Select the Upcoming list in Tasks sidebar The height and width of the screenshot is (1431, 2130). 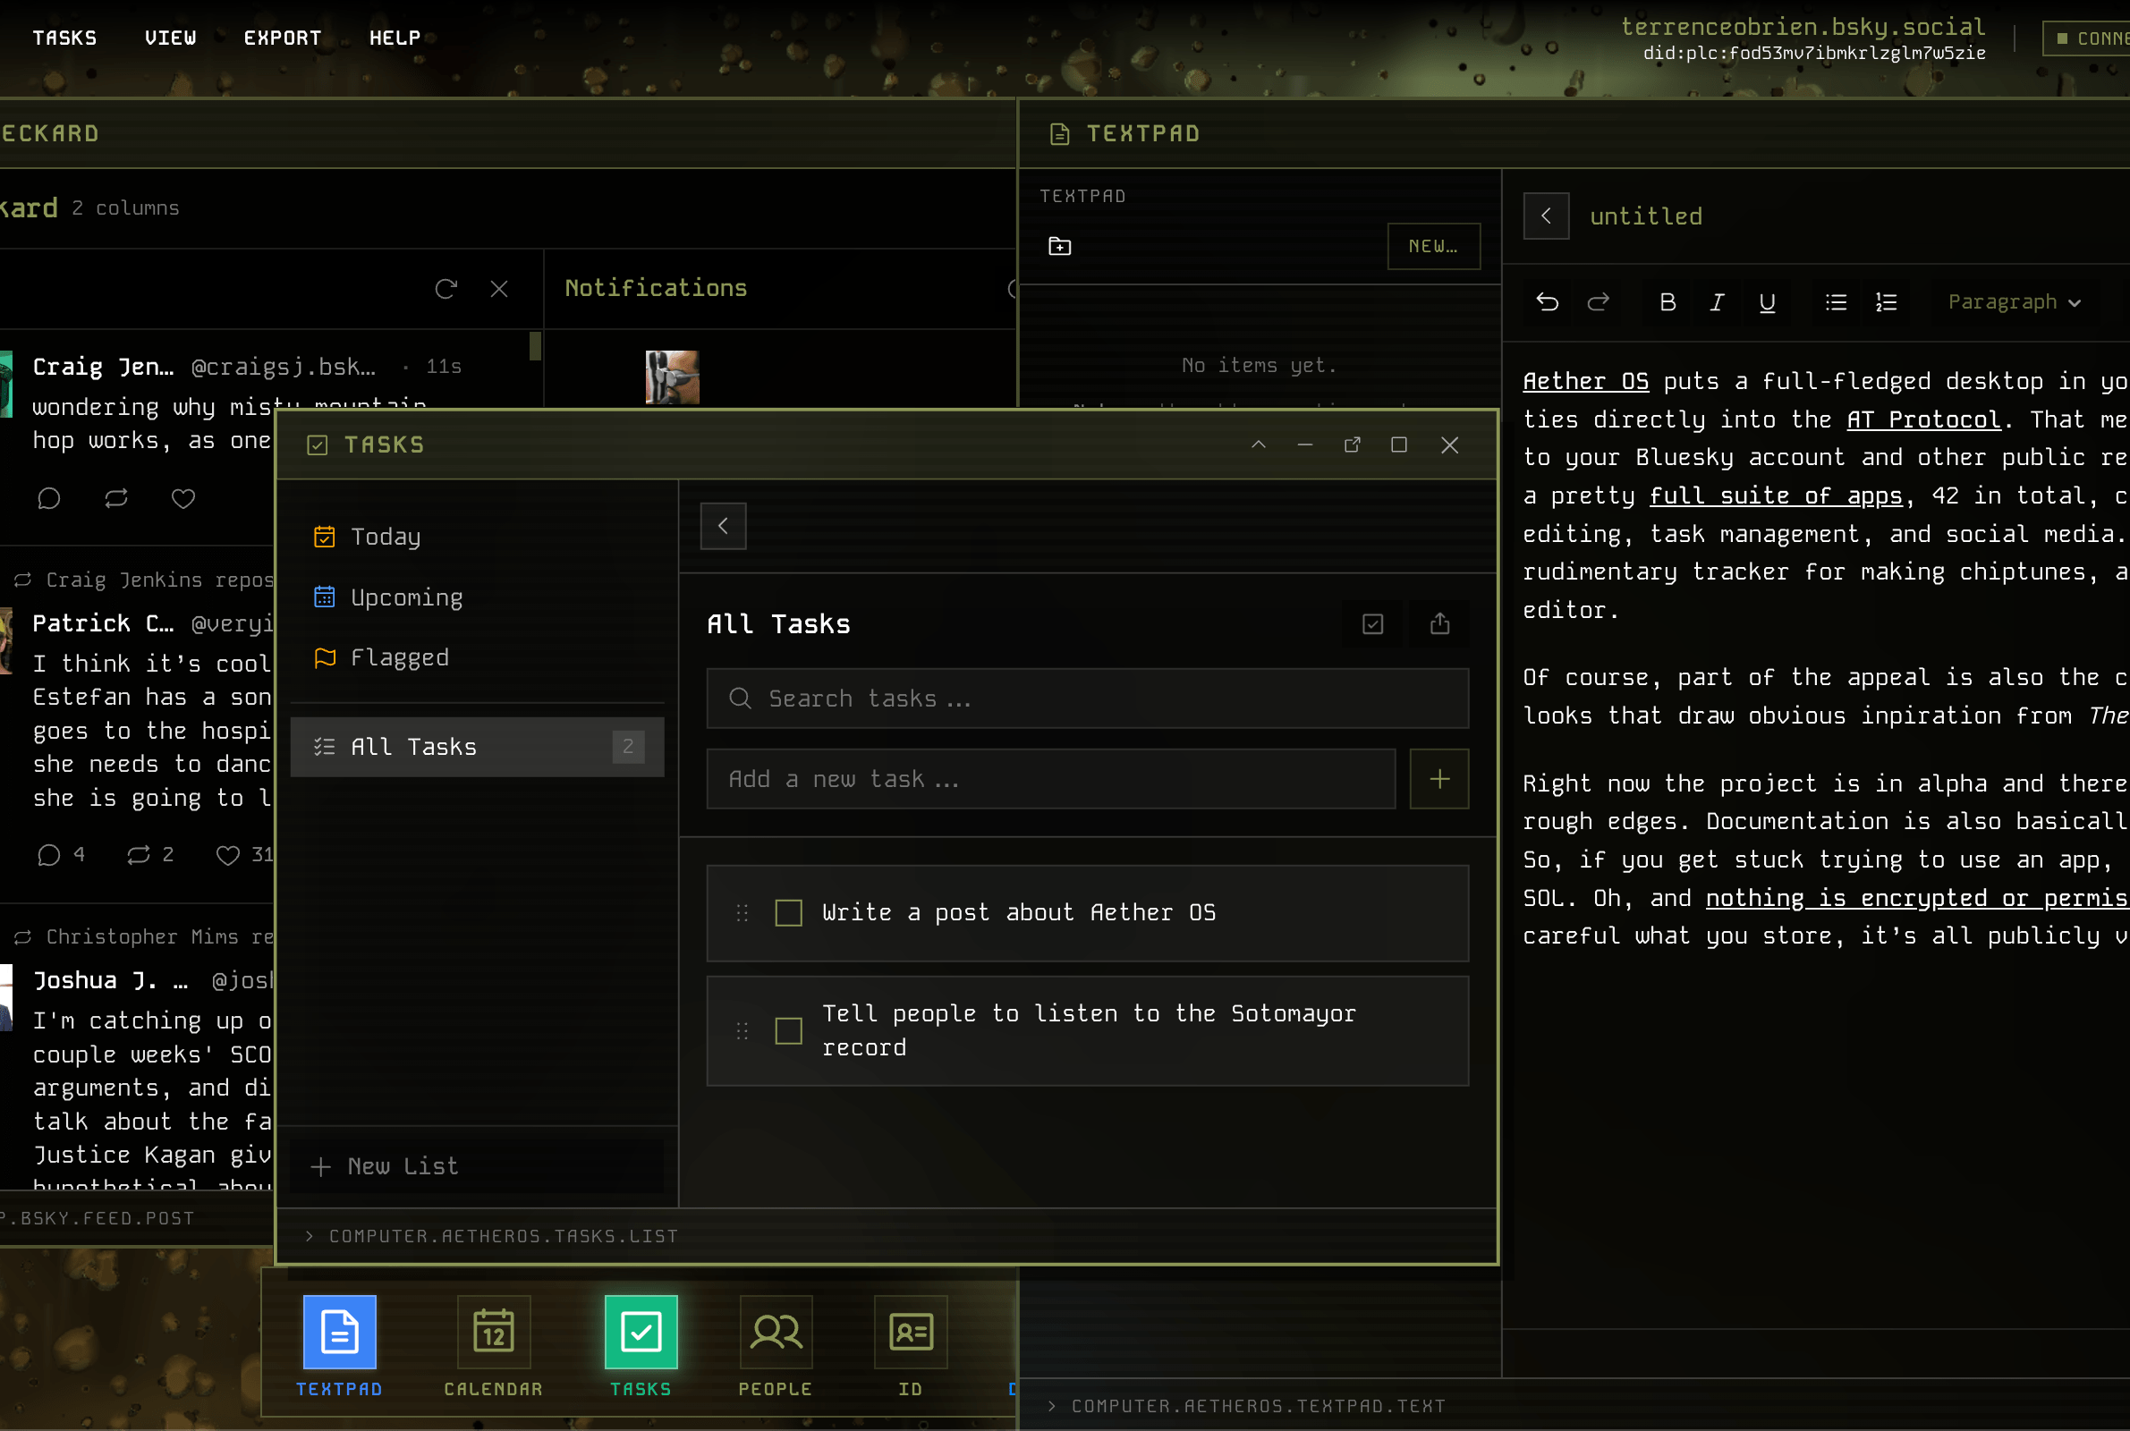(x=406, y=597)
